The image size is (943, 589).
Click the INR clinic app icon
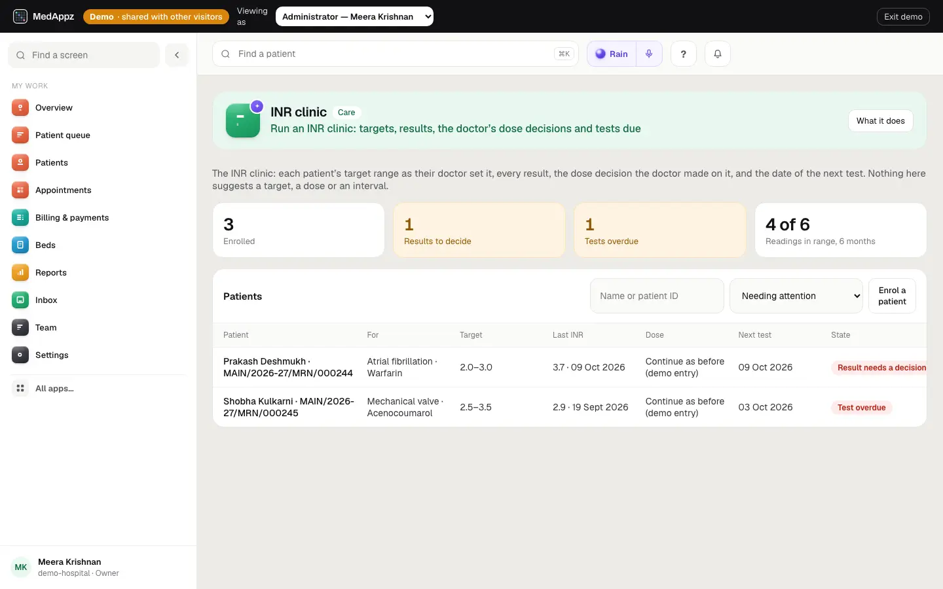[243, 120]
